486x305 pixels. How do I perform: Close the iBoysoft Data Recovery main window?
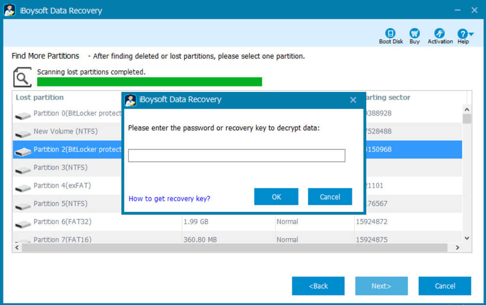[474, 10]
